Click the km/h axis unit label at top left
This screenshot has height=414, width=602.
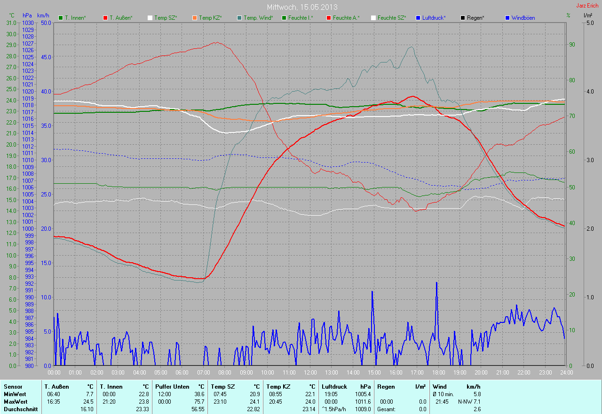point(43,16)
